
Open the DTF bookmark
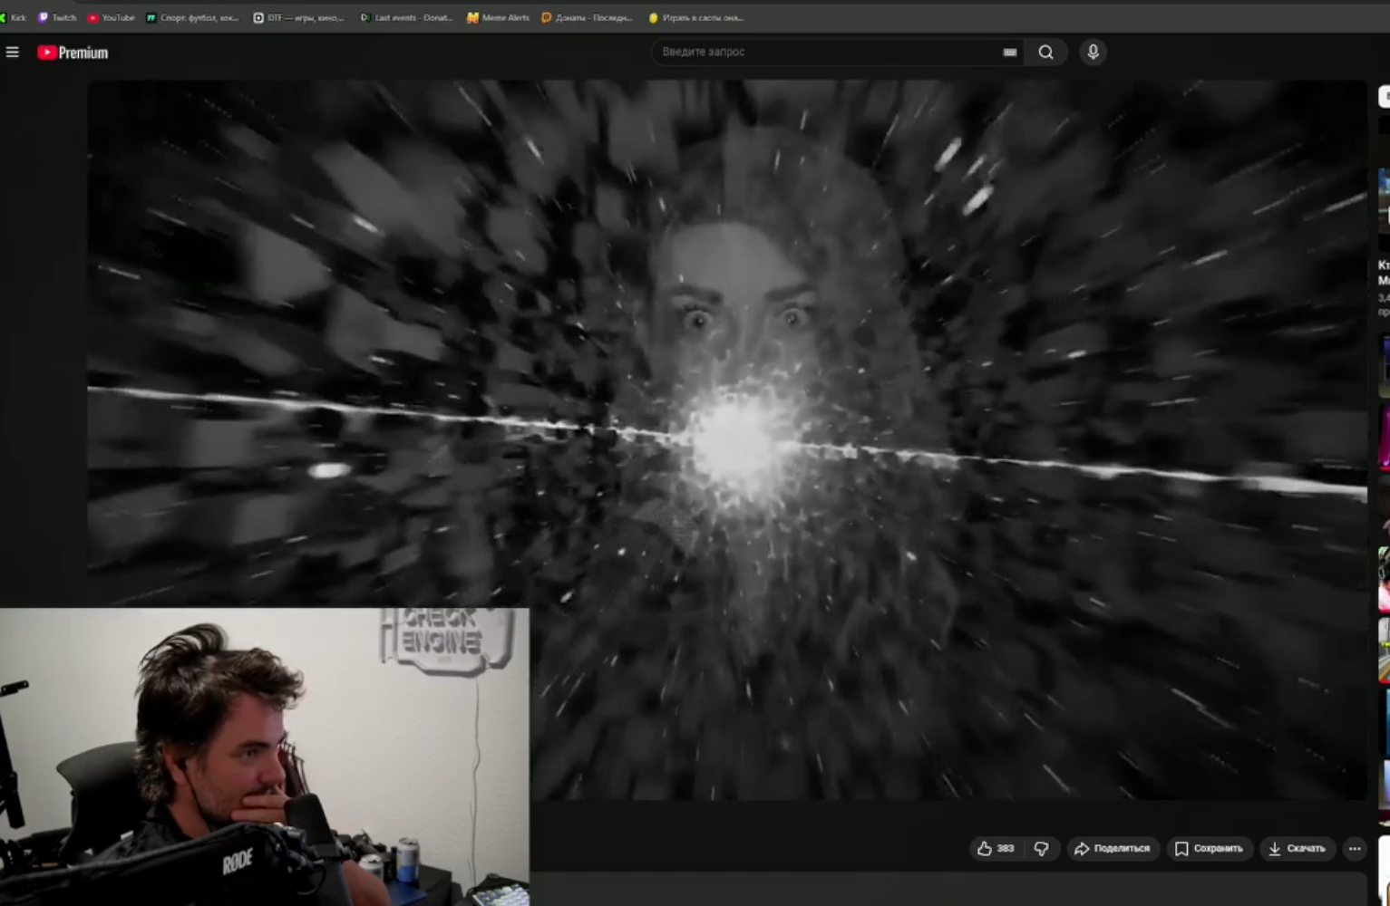click(298, 17)
